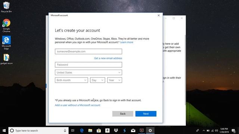Switch to Settings gear in taskbar
This screenshot has width=239, height=134.
[150, 131]
